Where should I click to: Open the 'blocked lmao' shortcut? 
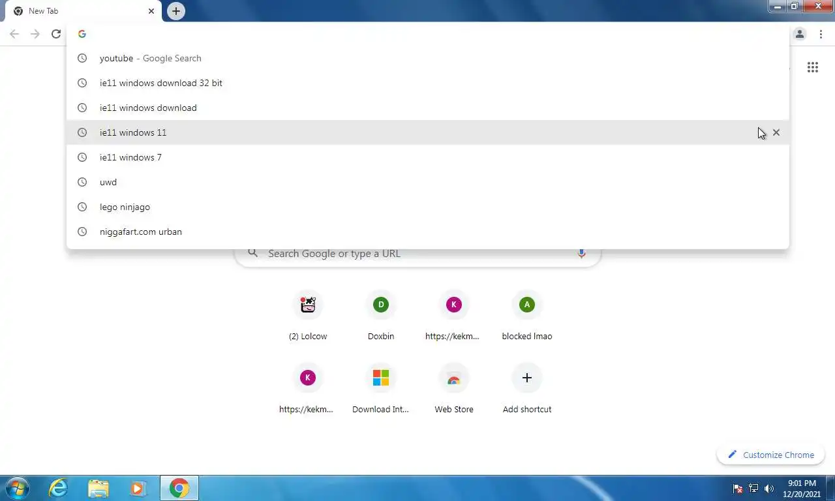point(527,317)
